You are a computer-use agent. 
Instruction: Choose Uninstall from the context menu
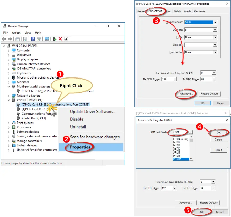point(78,127)
